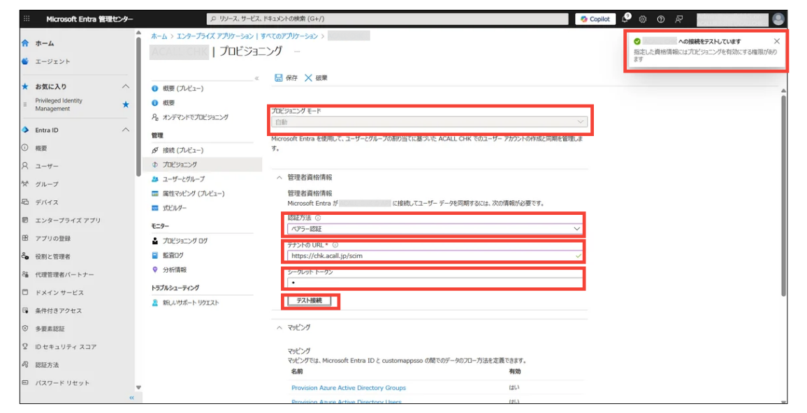Image resolution: width=807 pixels, height=413 pixels.
Task: Click the help question mark icon
Action: (660, 19)
